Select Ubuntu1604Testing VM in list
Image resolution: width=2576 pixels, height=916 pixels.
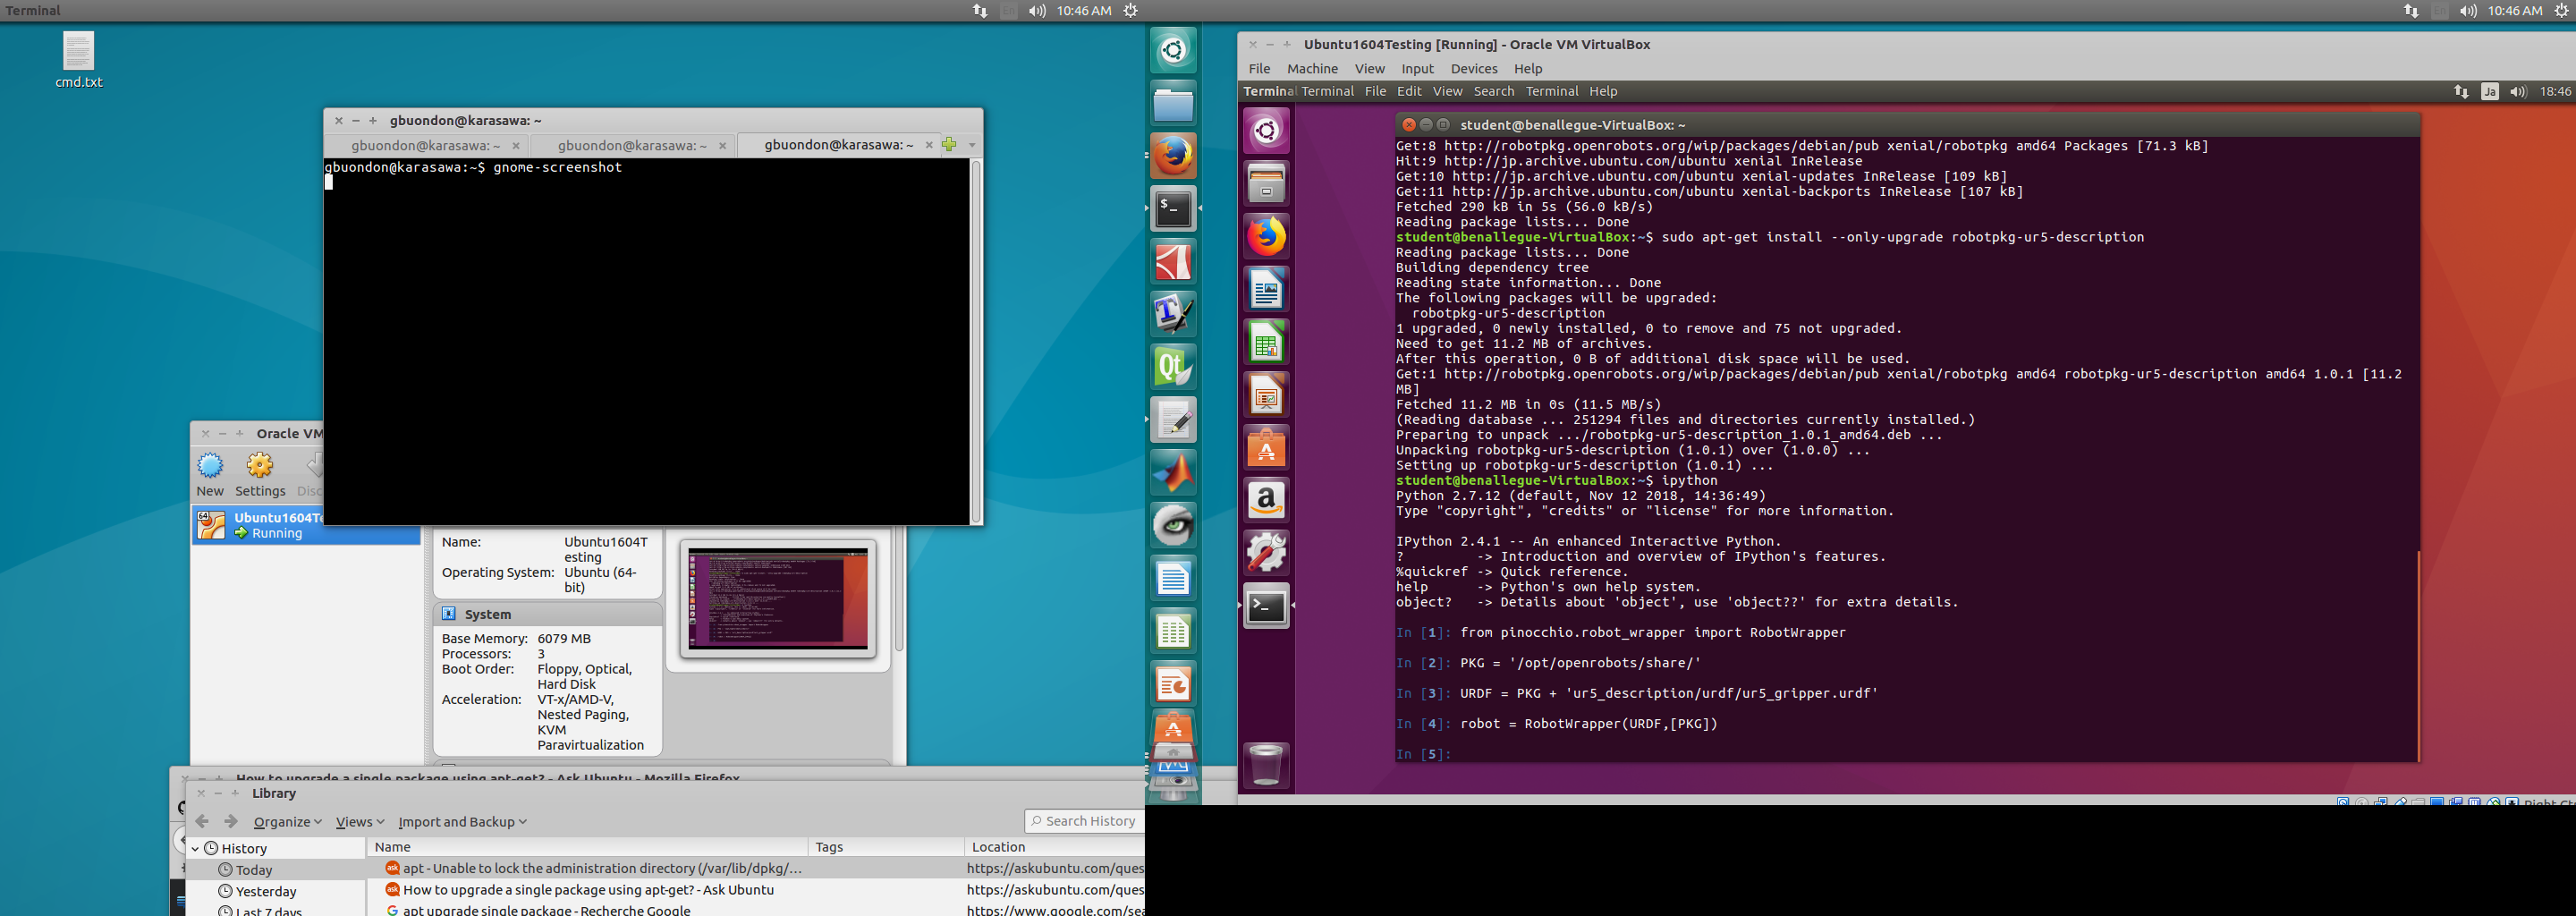[306, 525]
